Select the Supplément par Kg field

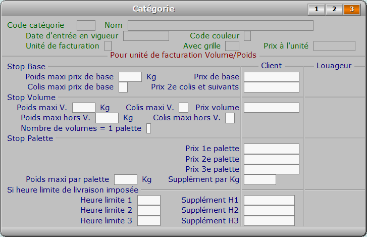point(260,179)
